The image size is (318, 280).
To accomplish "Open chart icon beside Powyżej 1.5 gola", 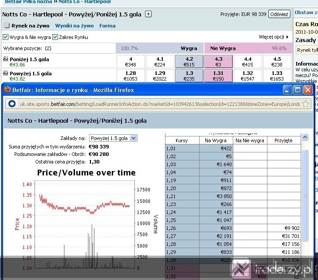I will pos(5,73).
